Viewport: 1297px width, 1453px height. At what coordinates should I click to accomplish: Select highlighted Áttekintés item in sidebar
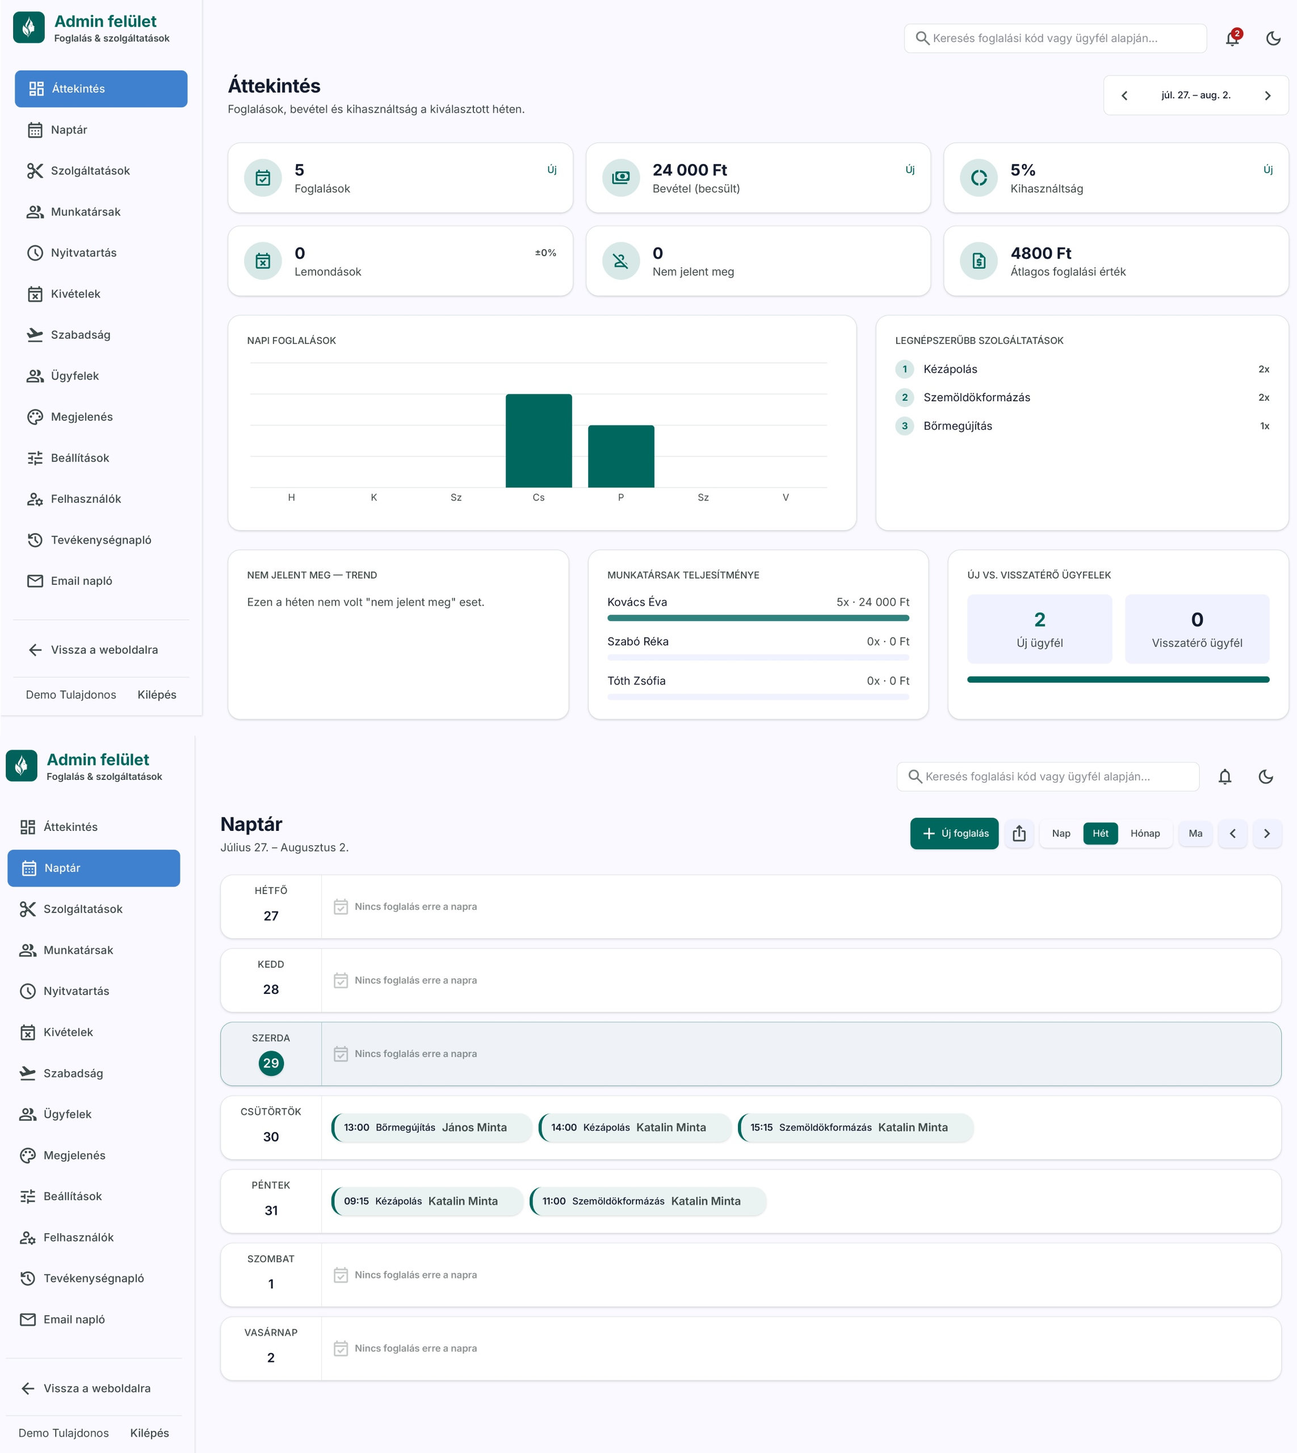[101, 89]
